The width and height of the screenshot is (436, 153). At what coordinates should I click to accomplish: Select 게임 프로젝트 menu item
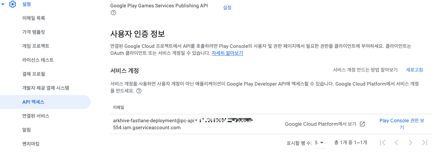[x=36, y=46]
